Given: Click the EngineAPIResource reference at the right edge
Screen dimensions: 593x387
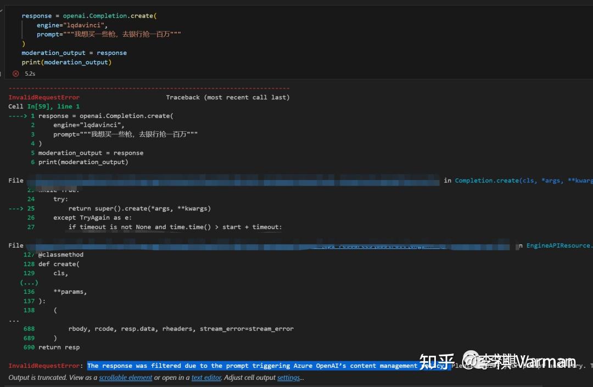Looking at the screenshot, I should pos(559,245).
